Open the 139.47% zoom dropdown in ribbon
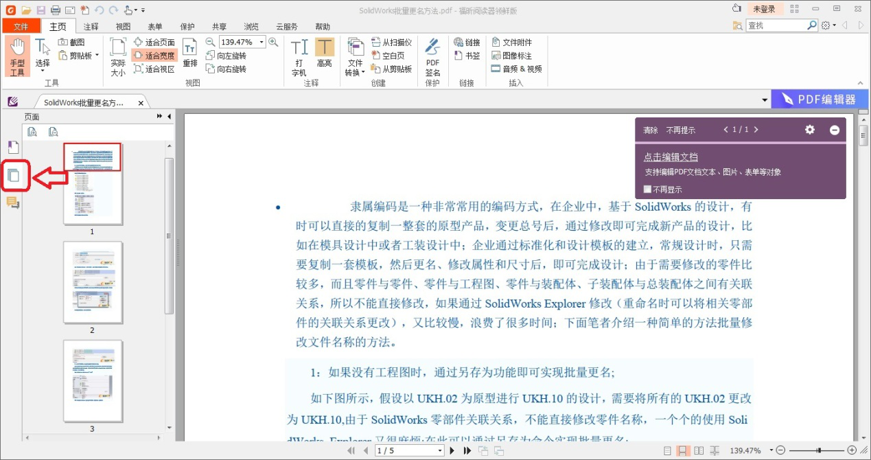The image size is (871, 460). click(x=262, y=43)
